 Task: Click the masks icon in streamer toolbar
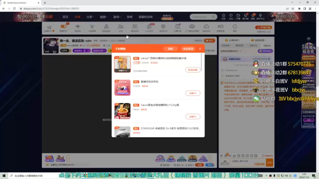click(221, 26)
